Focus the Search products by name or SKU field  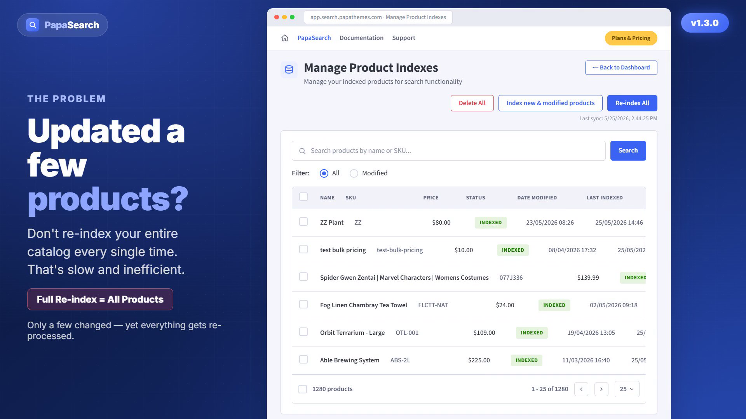[x=448, y=151]
